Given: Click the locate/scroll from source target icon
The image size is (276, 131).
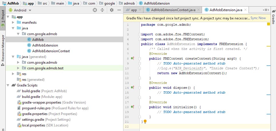Looking at the screenshot, I should pyautogui.click(x=95, y=10).
